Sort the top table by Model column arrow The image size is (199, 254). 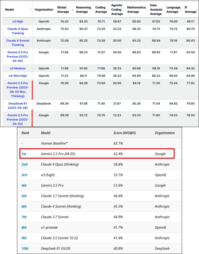[x=31, y=10]
